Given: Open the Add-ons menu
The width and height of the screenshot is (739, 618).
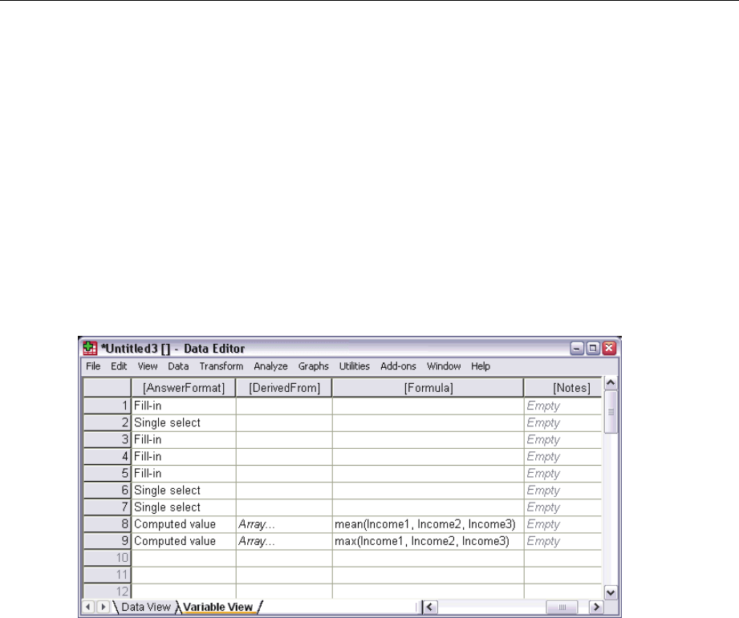Looking at the screenshot, I should click(x=398, y=366).
